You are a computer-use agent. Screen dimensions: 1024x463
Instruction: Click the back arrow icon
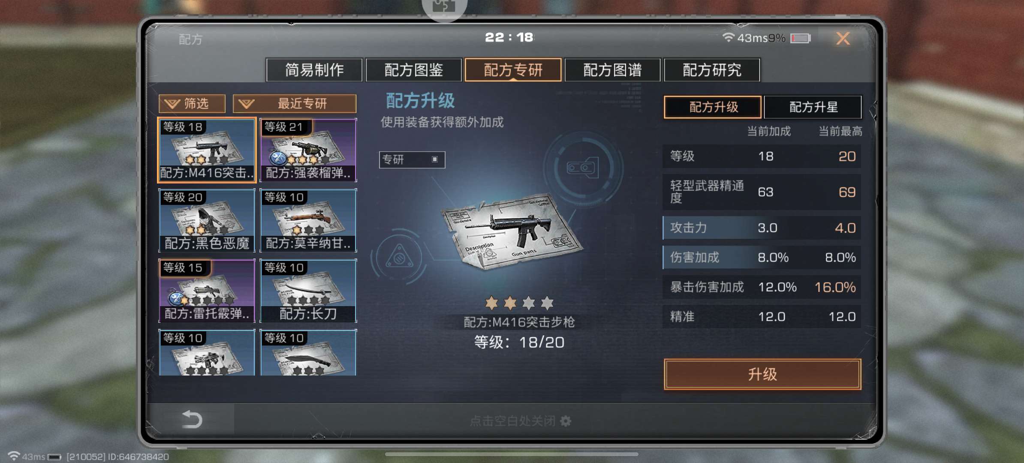[x=192, y=419]
